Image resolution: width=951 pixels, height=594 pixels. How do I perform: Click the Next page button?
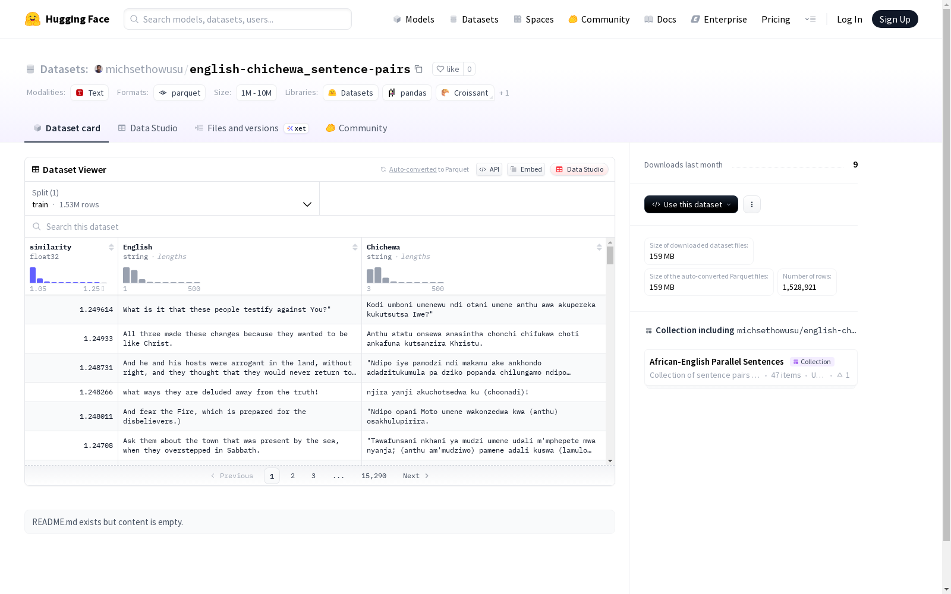point(415,476)
